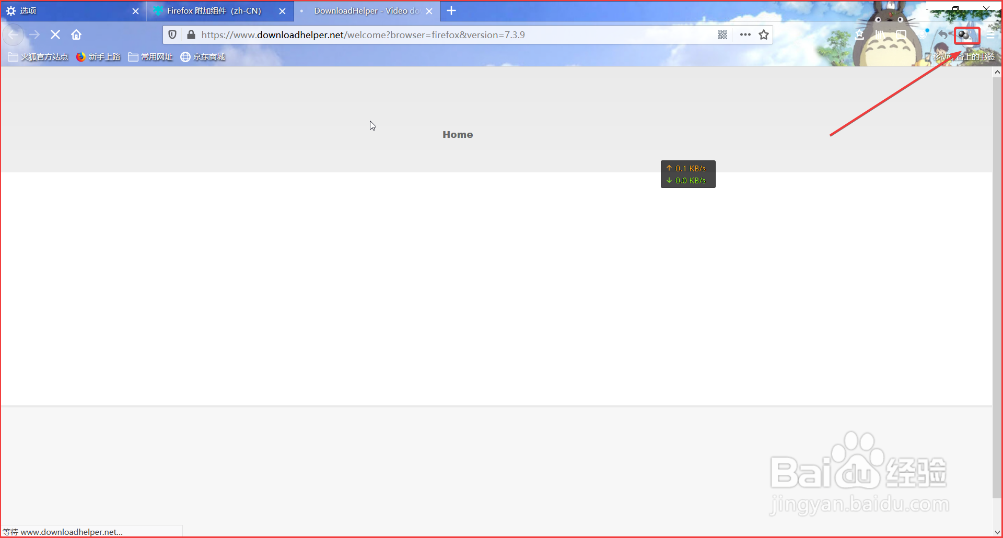Image resolution: width=1003 pixels, height=538 pixels.
Task: Stop loading the current page
Action: [x=55, y=35]
